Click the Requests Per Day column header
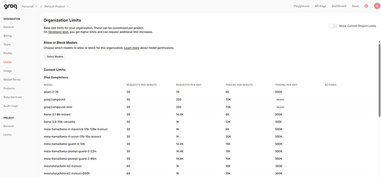 tap(189, 85)
